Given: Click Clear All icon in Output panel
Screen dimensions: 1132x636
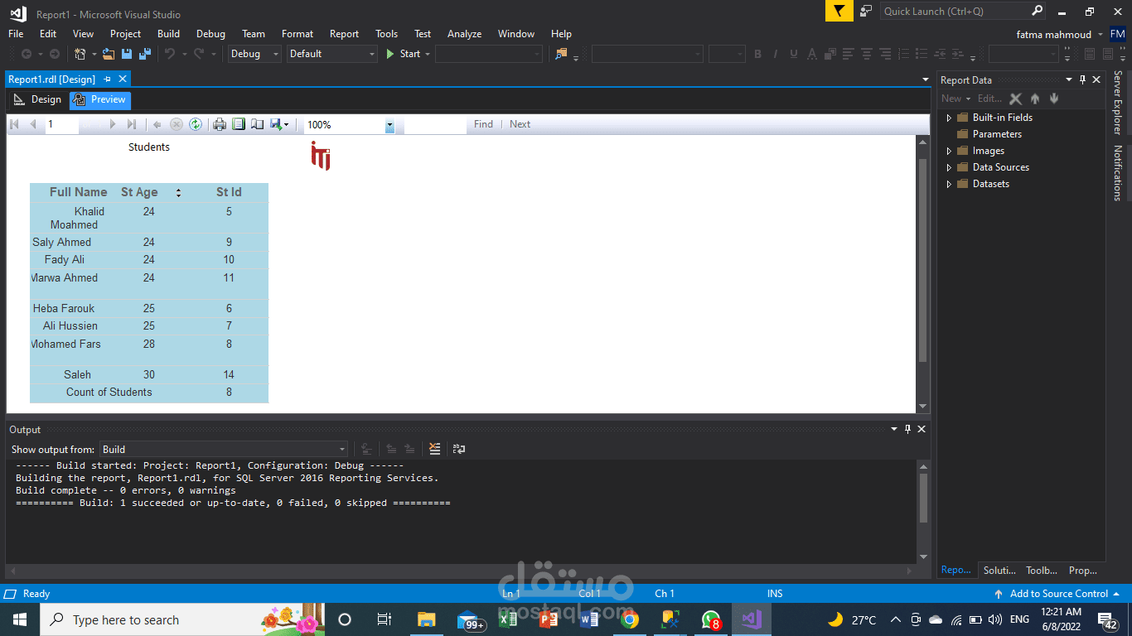Looking at the screenshot, I should tap(435, 449).
